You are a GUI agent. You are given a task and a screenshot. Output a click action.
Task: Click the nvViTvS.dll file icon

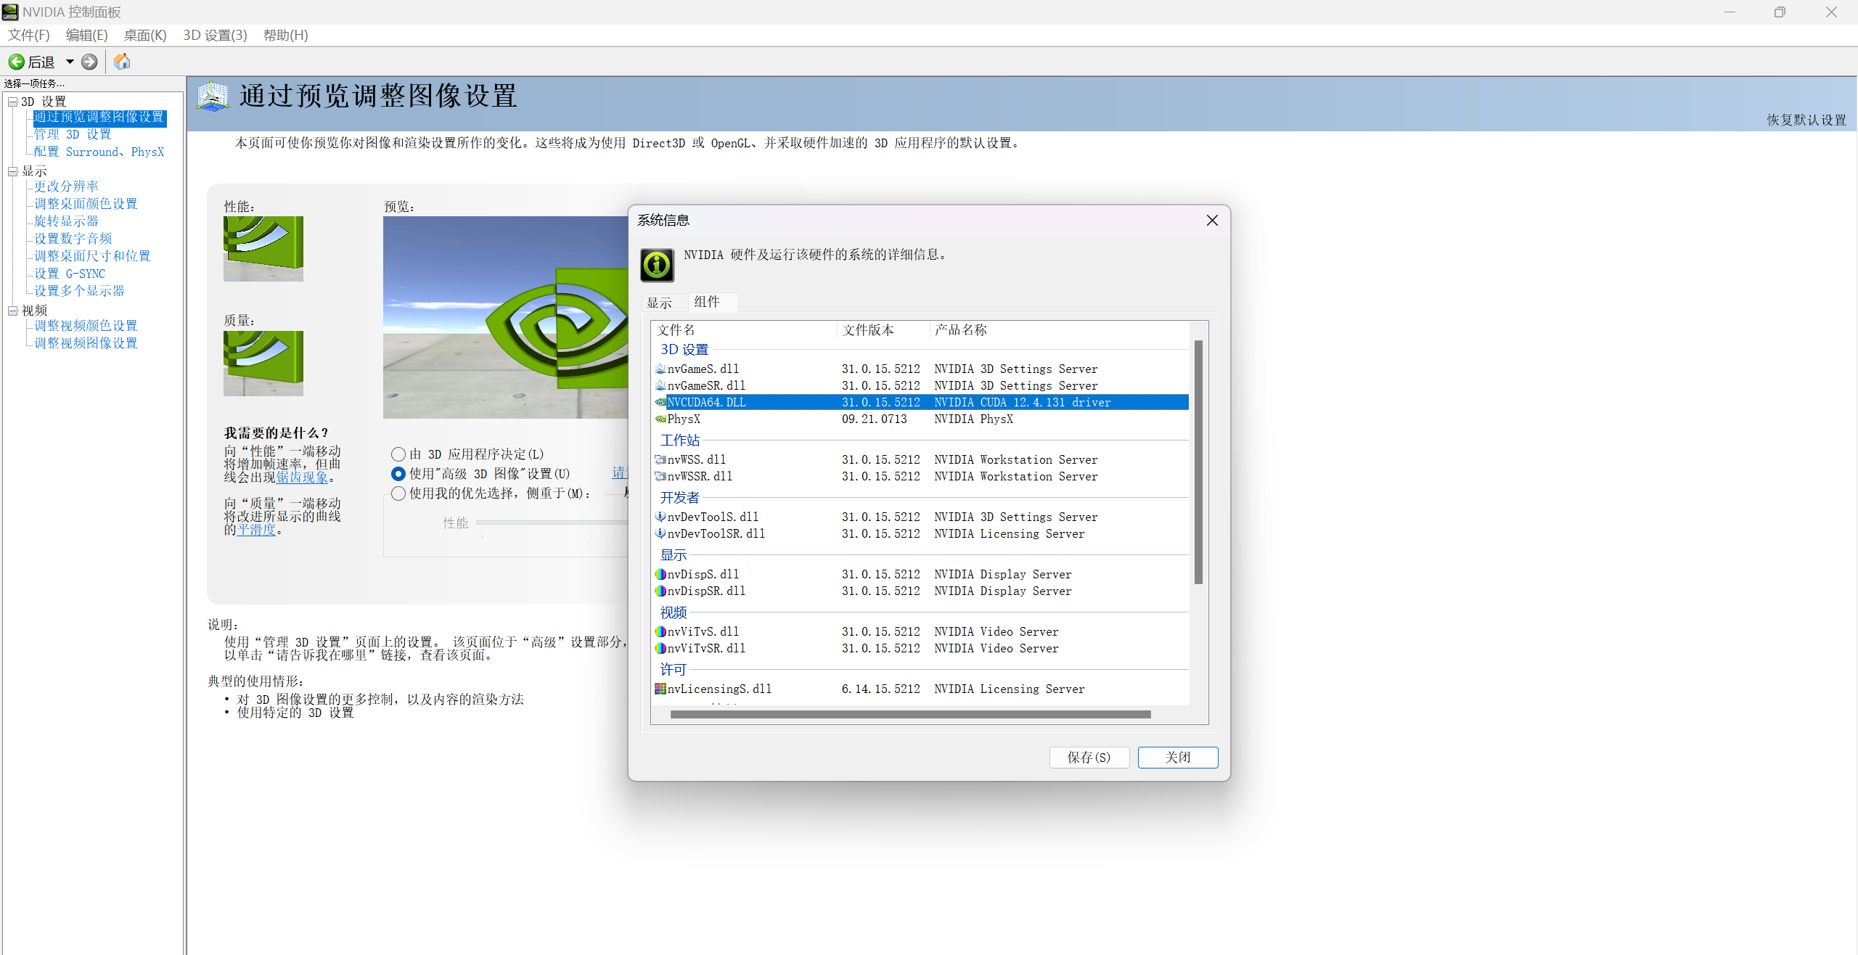click(x=660, y=631)
